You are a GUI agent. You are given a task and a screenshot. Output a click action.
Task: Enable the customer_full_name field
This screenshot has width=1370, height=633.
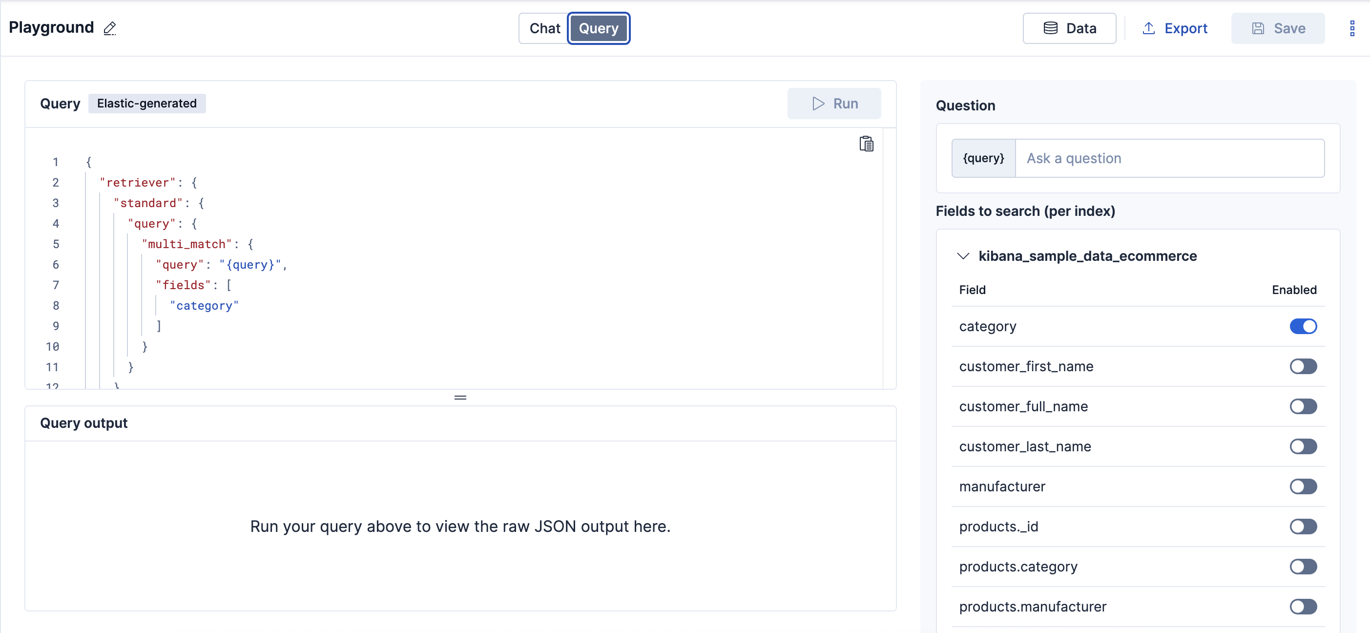(1303, 406)
